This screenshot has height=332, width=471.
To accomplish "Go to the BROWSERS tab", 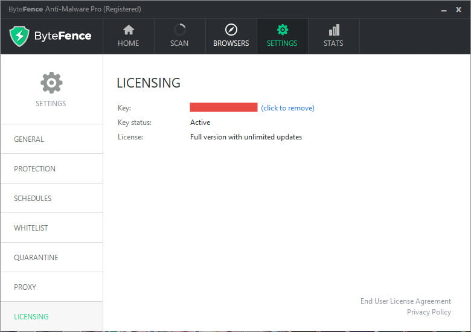I will (x=231, y=36).
